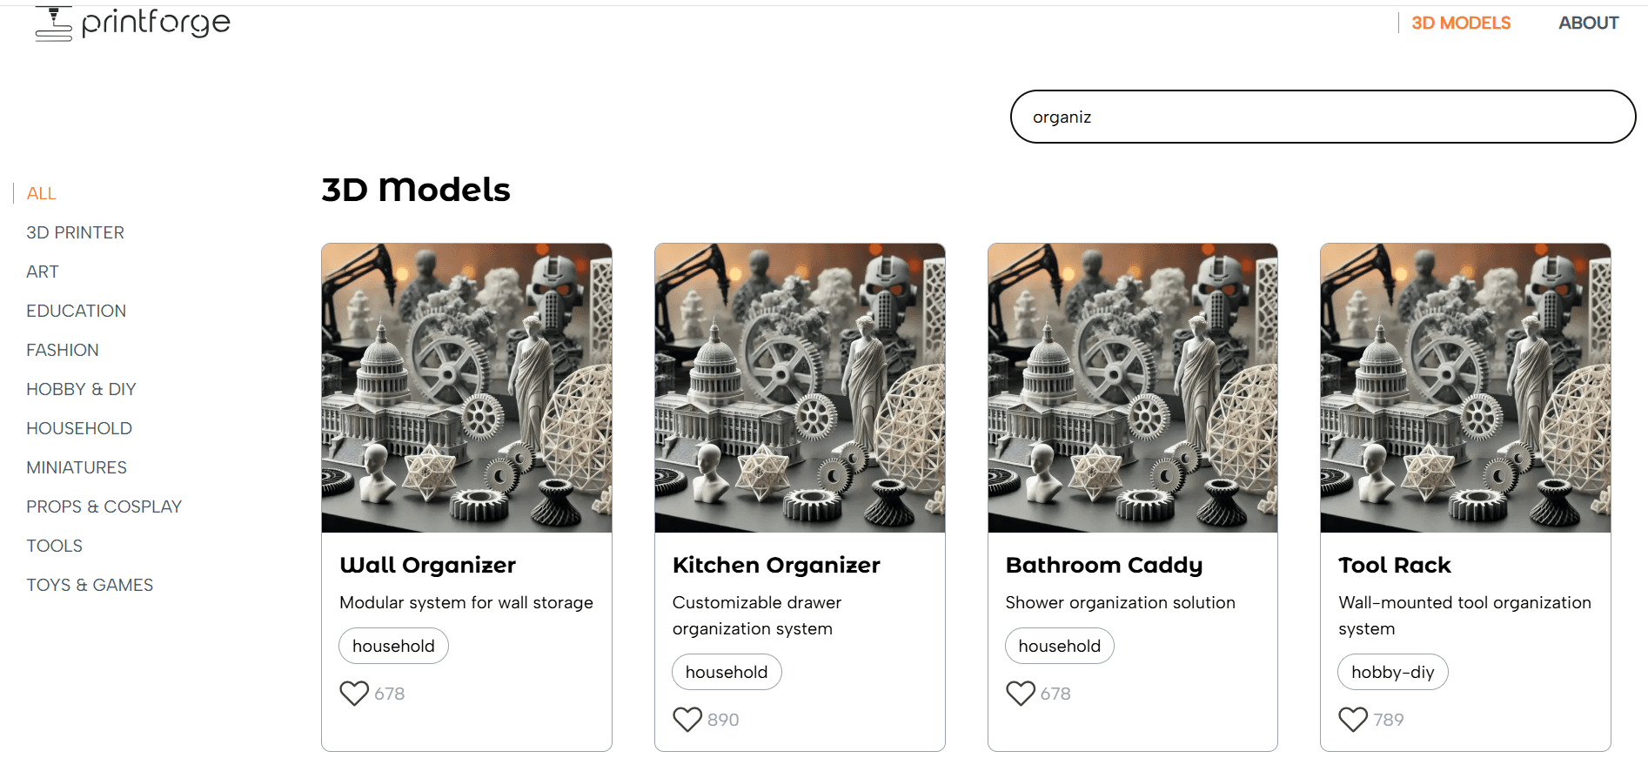The image size is (1648, 758).
Task: Choose the HOUSEHOLD category
Action: (79, 428)
